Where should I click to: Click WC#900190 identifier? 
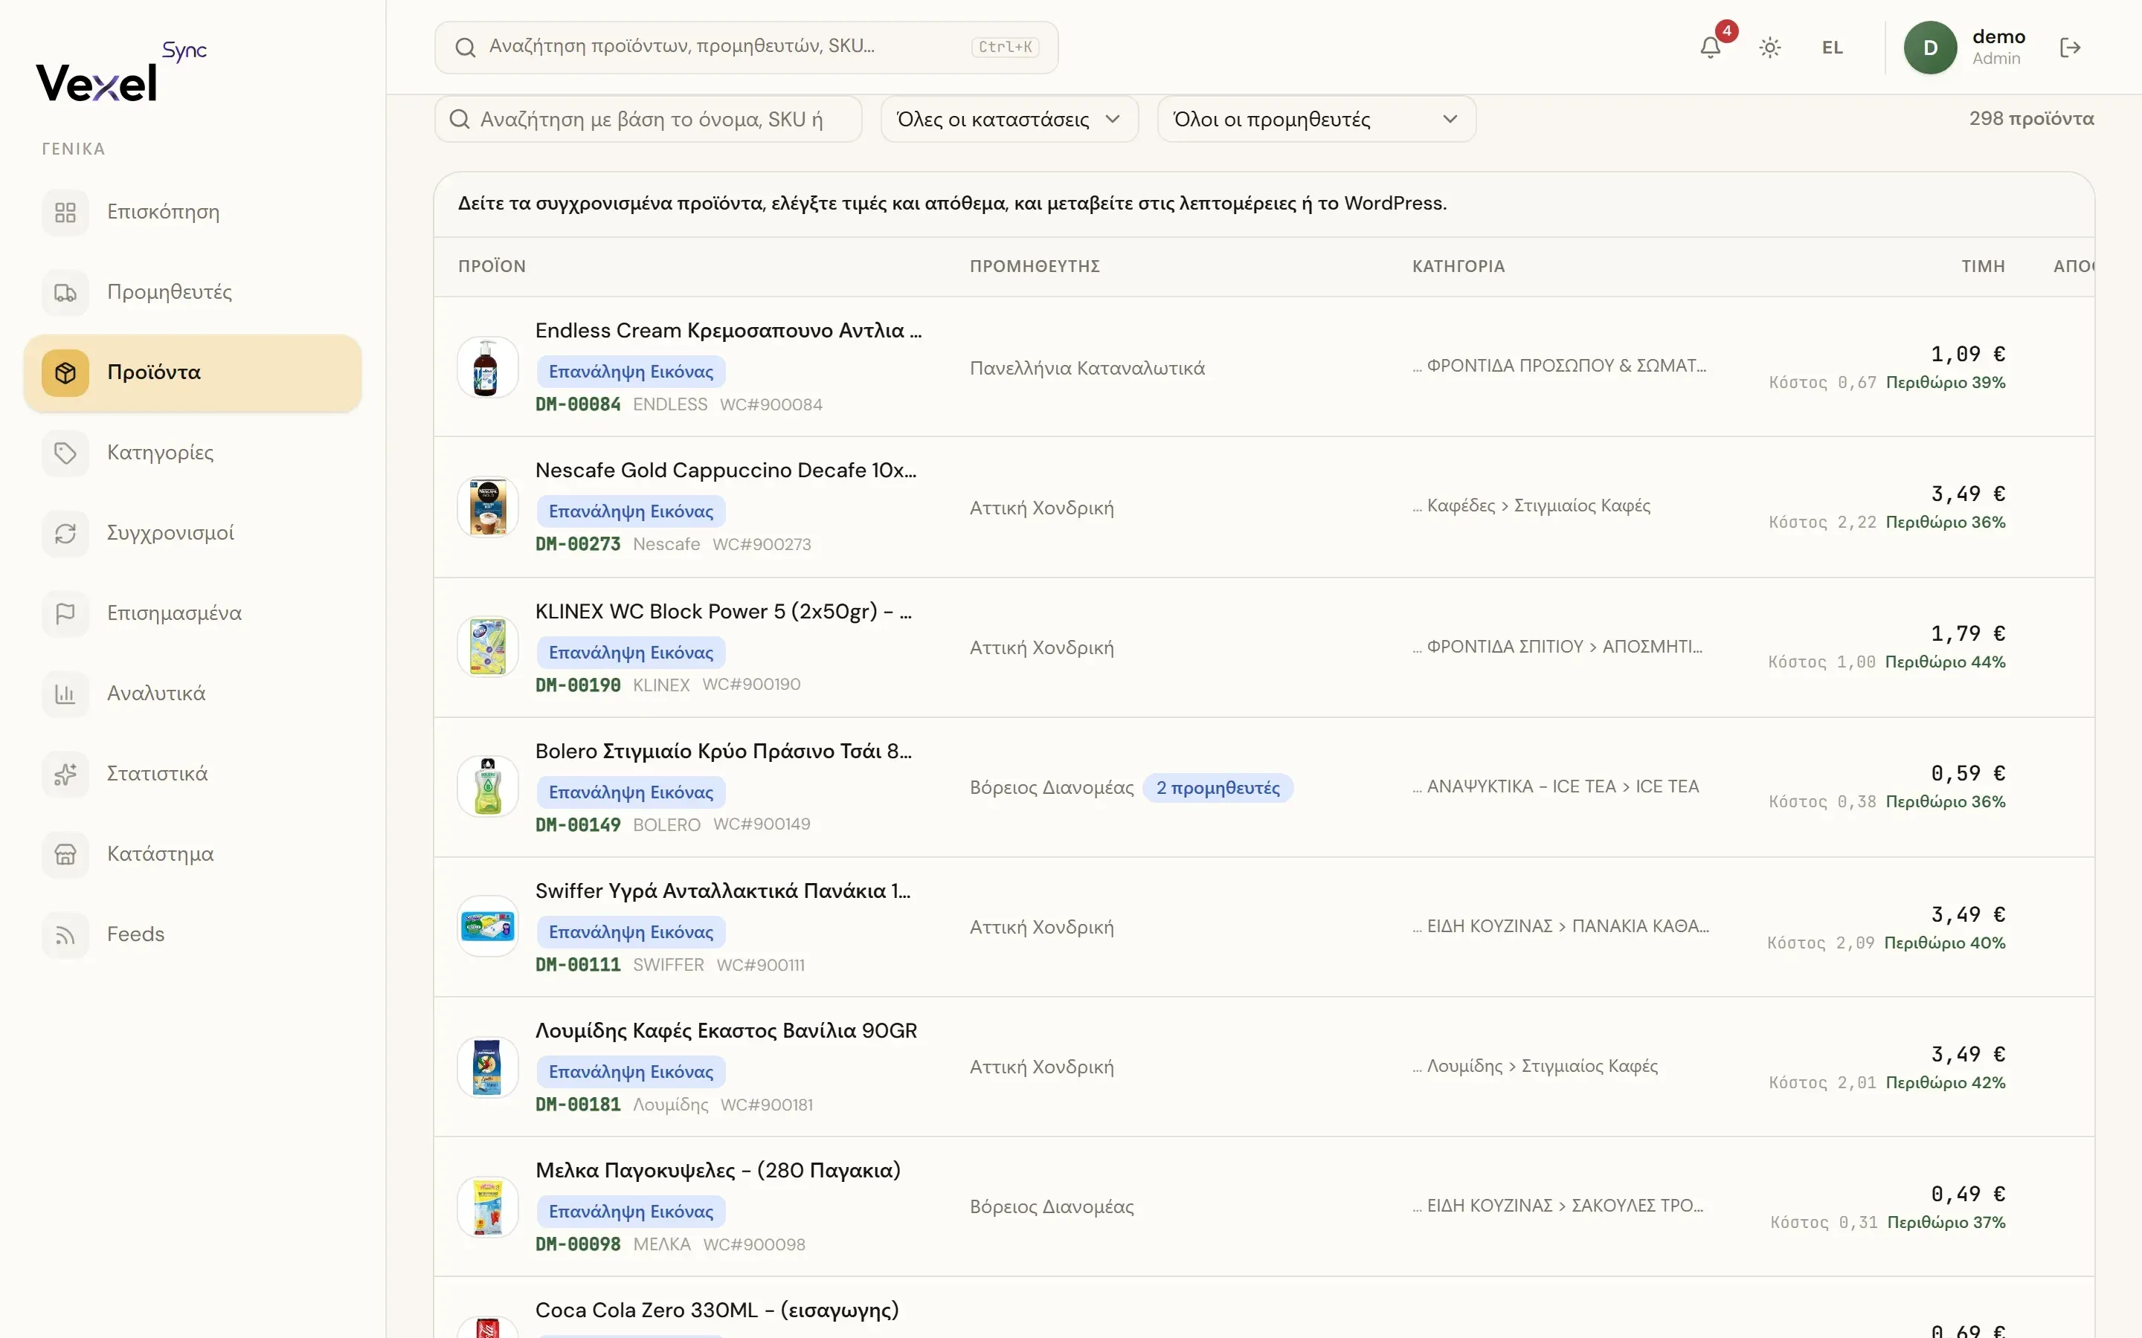coord(751,685)
